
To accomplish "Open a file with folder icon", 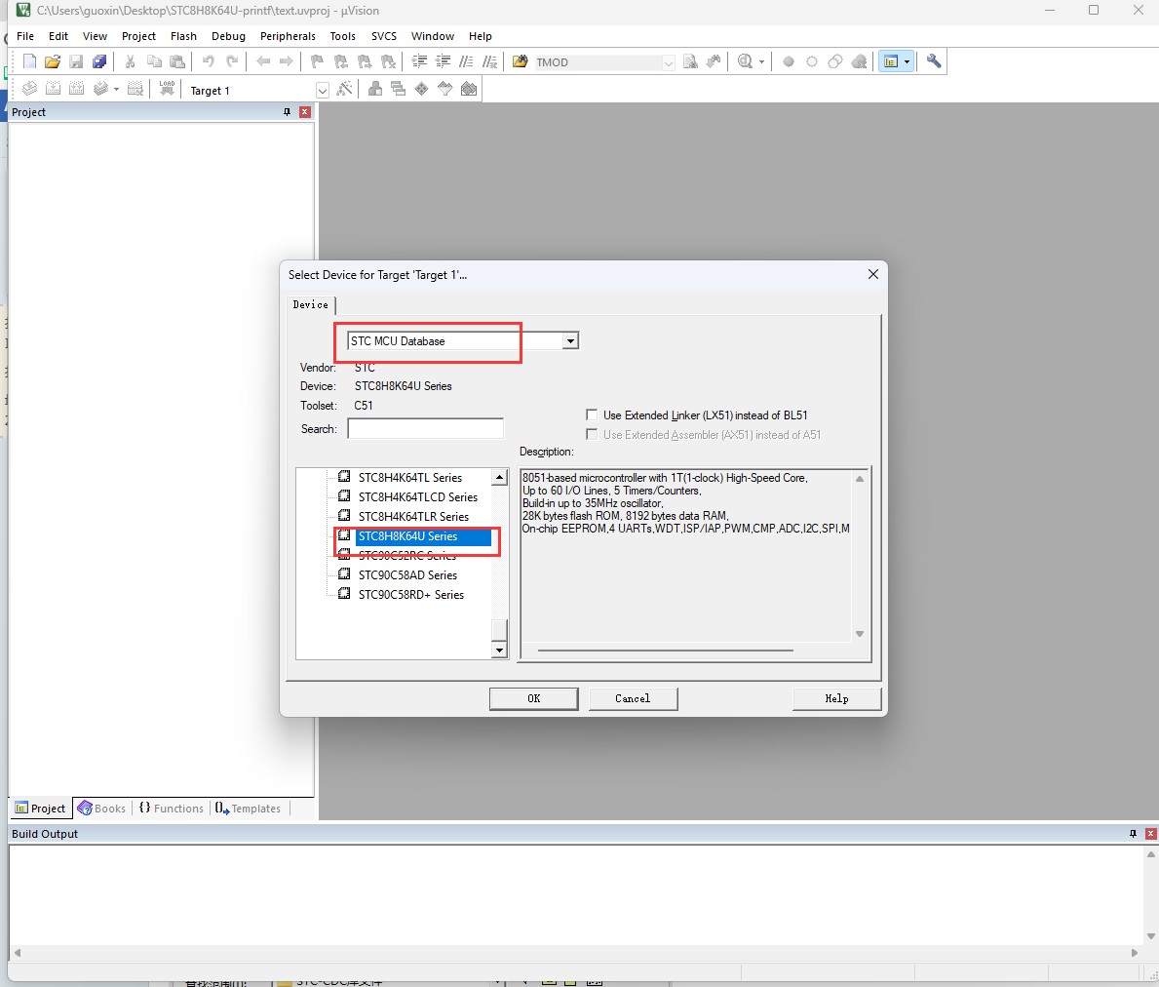I will pos(53,61).
